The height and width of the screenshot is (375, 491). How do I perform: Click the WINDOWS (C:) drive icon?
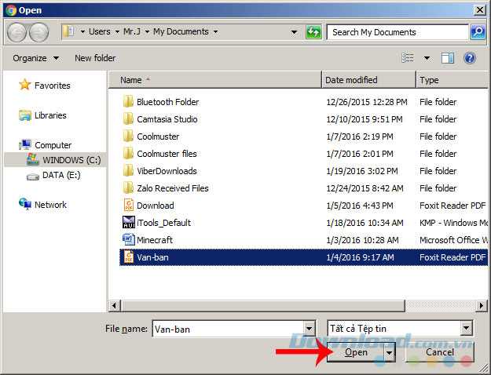click(x=33, y=159)
